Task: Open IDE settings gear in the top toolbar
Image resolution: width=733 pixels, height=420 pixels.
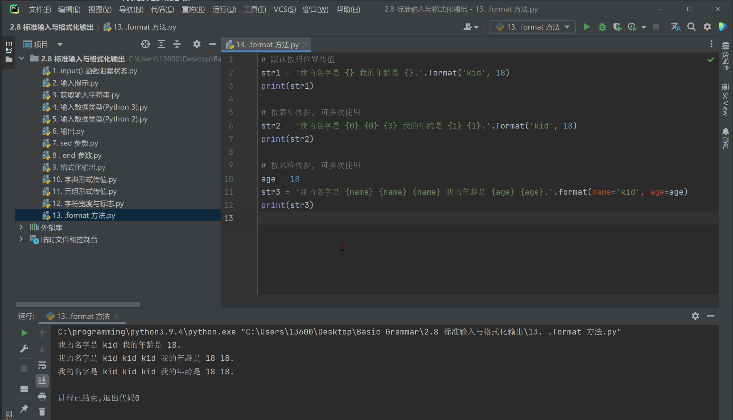Action: 707,27
